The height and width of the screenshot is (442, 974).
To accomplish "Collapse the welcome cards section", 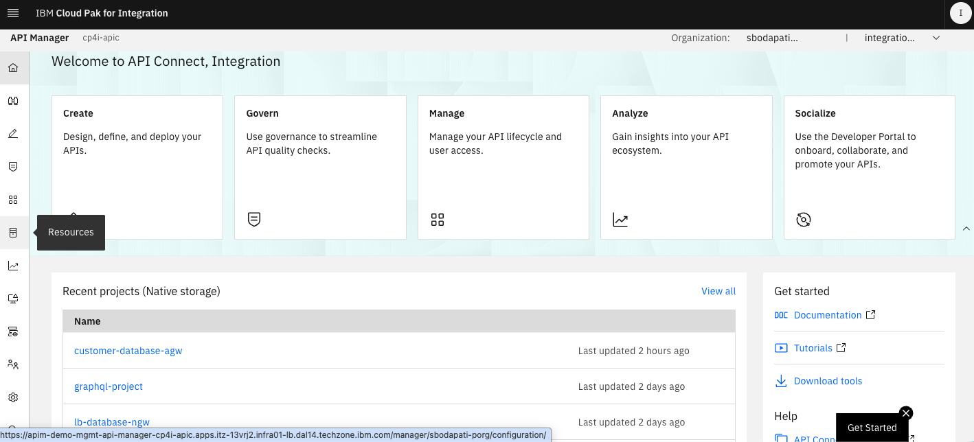I will [x=966, y=229].
